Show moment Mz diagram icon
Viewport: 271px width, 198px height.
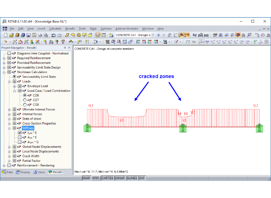click(x=236, y=42)
